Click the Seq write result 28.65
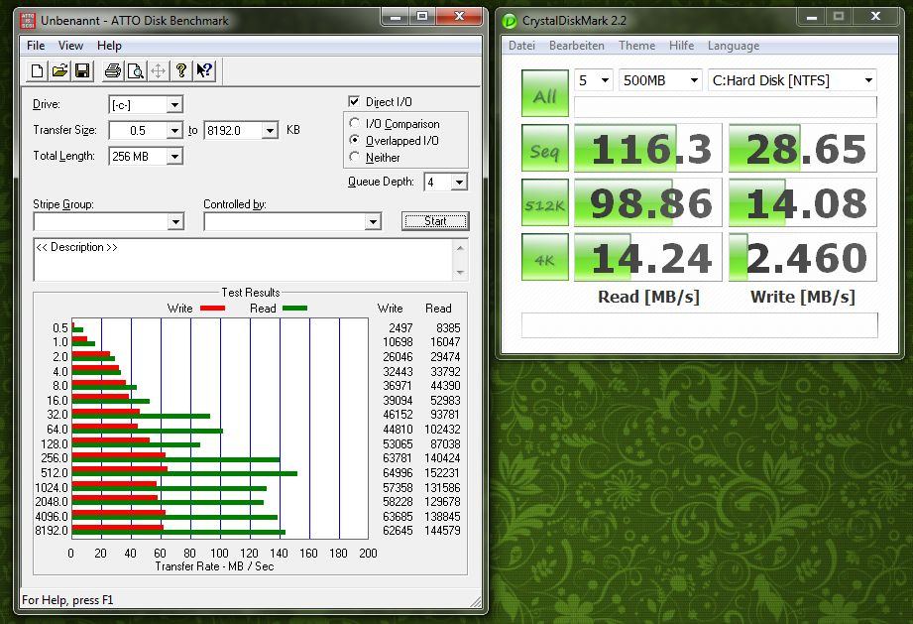The height and width of the screenshot is (624, 913). point(803,148)
